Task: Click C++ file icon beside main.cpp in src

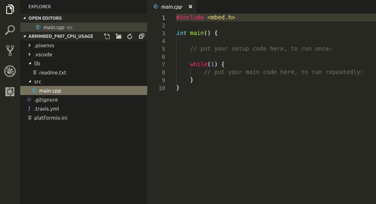Action: [x=34, y=90]
